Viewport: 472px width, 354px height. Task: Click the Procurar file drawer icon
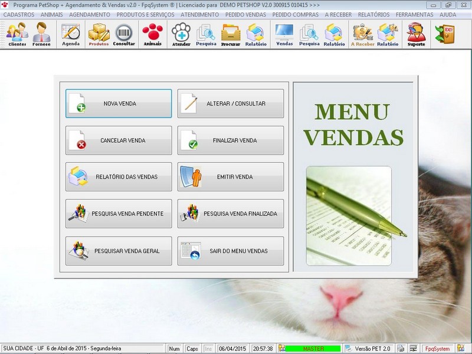point(231,35)
